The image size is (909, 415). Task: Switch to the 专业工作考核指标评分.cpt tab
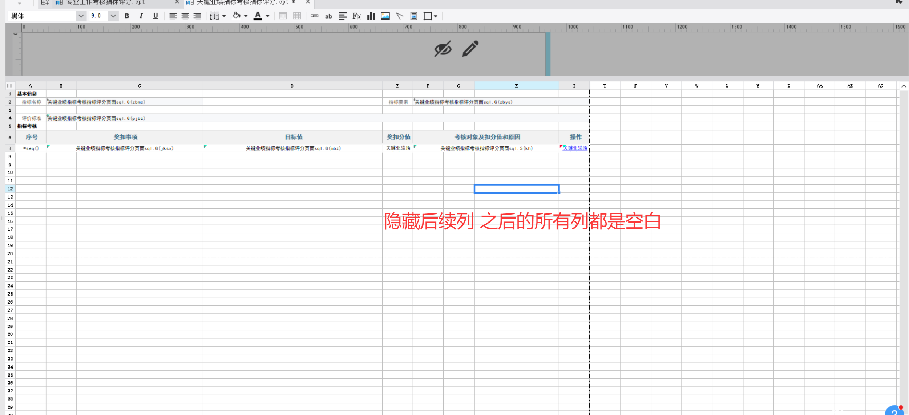(105, 2)
